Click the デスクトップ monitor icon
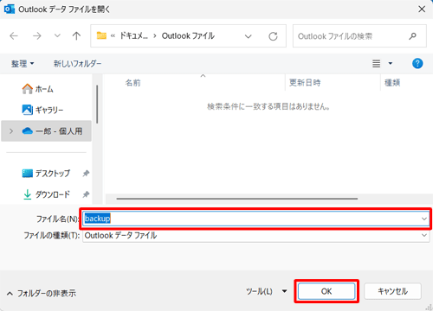 [x=28, y=173]
